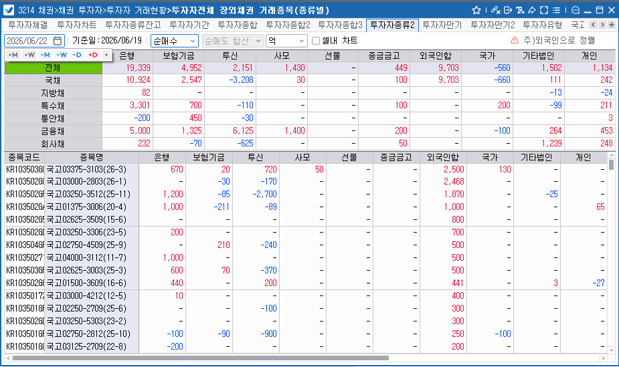619x367 pixels.
Task: Open the chat bubble icon in the title bar
Action: pyautogui.click(x=576, y=10)
